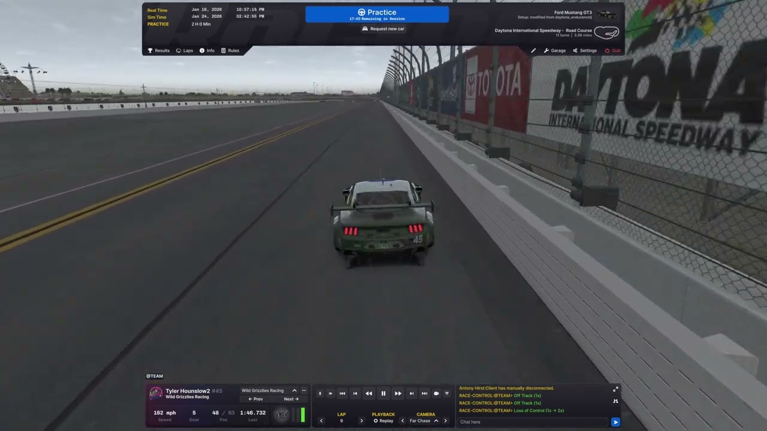Open the Results tab

coord(159,50)
